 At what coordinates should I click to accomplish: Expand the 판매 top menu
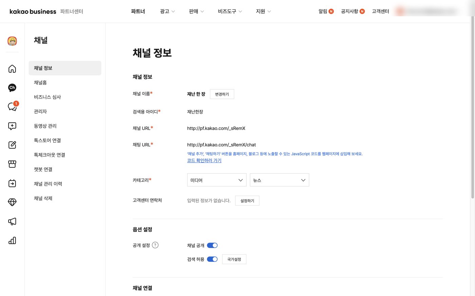(x=196, y=12)
